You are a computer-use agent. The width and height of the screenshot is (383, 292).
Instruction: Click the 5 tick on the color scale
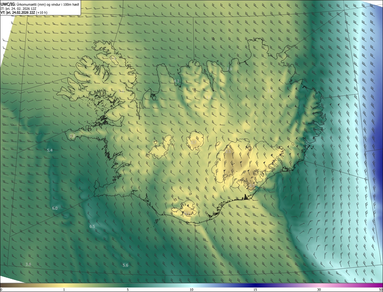tap(128, 290)
